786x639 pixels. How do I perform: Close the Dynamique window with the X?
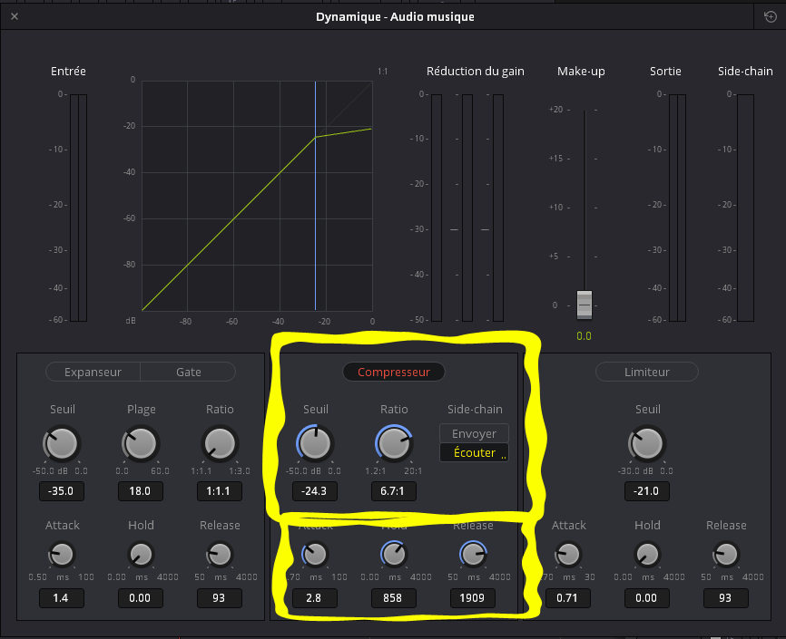pyautogui.click(x=15, y=16)
